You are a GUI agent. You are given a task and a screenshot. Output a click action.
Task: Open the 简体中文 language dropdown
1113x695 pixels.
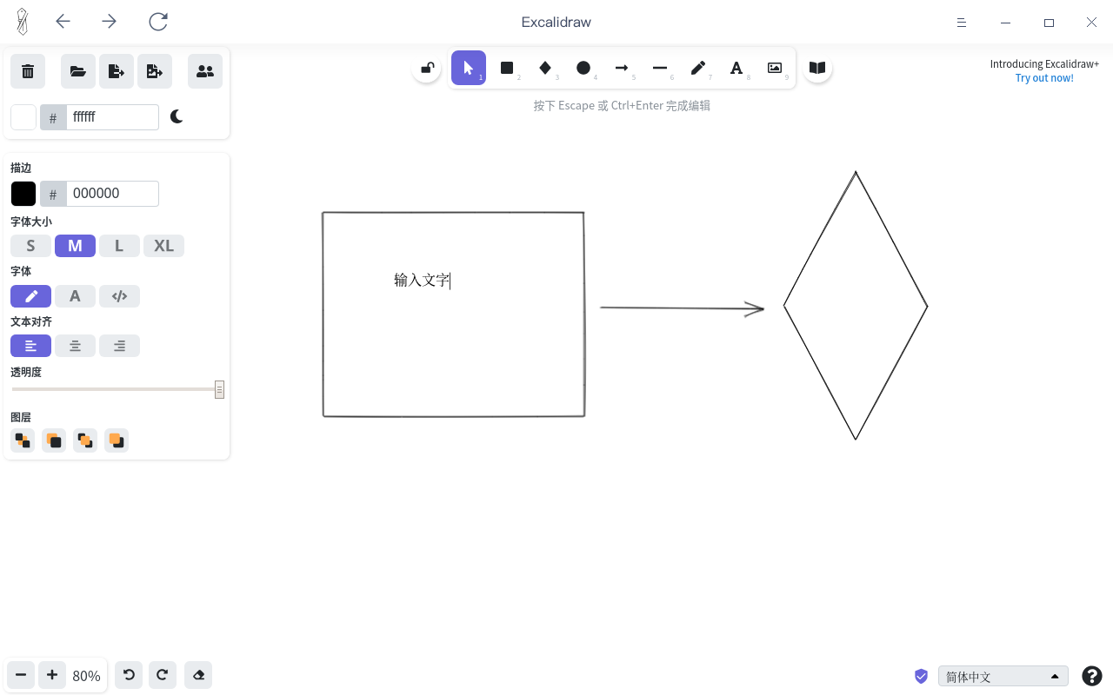coord(1003,676)
